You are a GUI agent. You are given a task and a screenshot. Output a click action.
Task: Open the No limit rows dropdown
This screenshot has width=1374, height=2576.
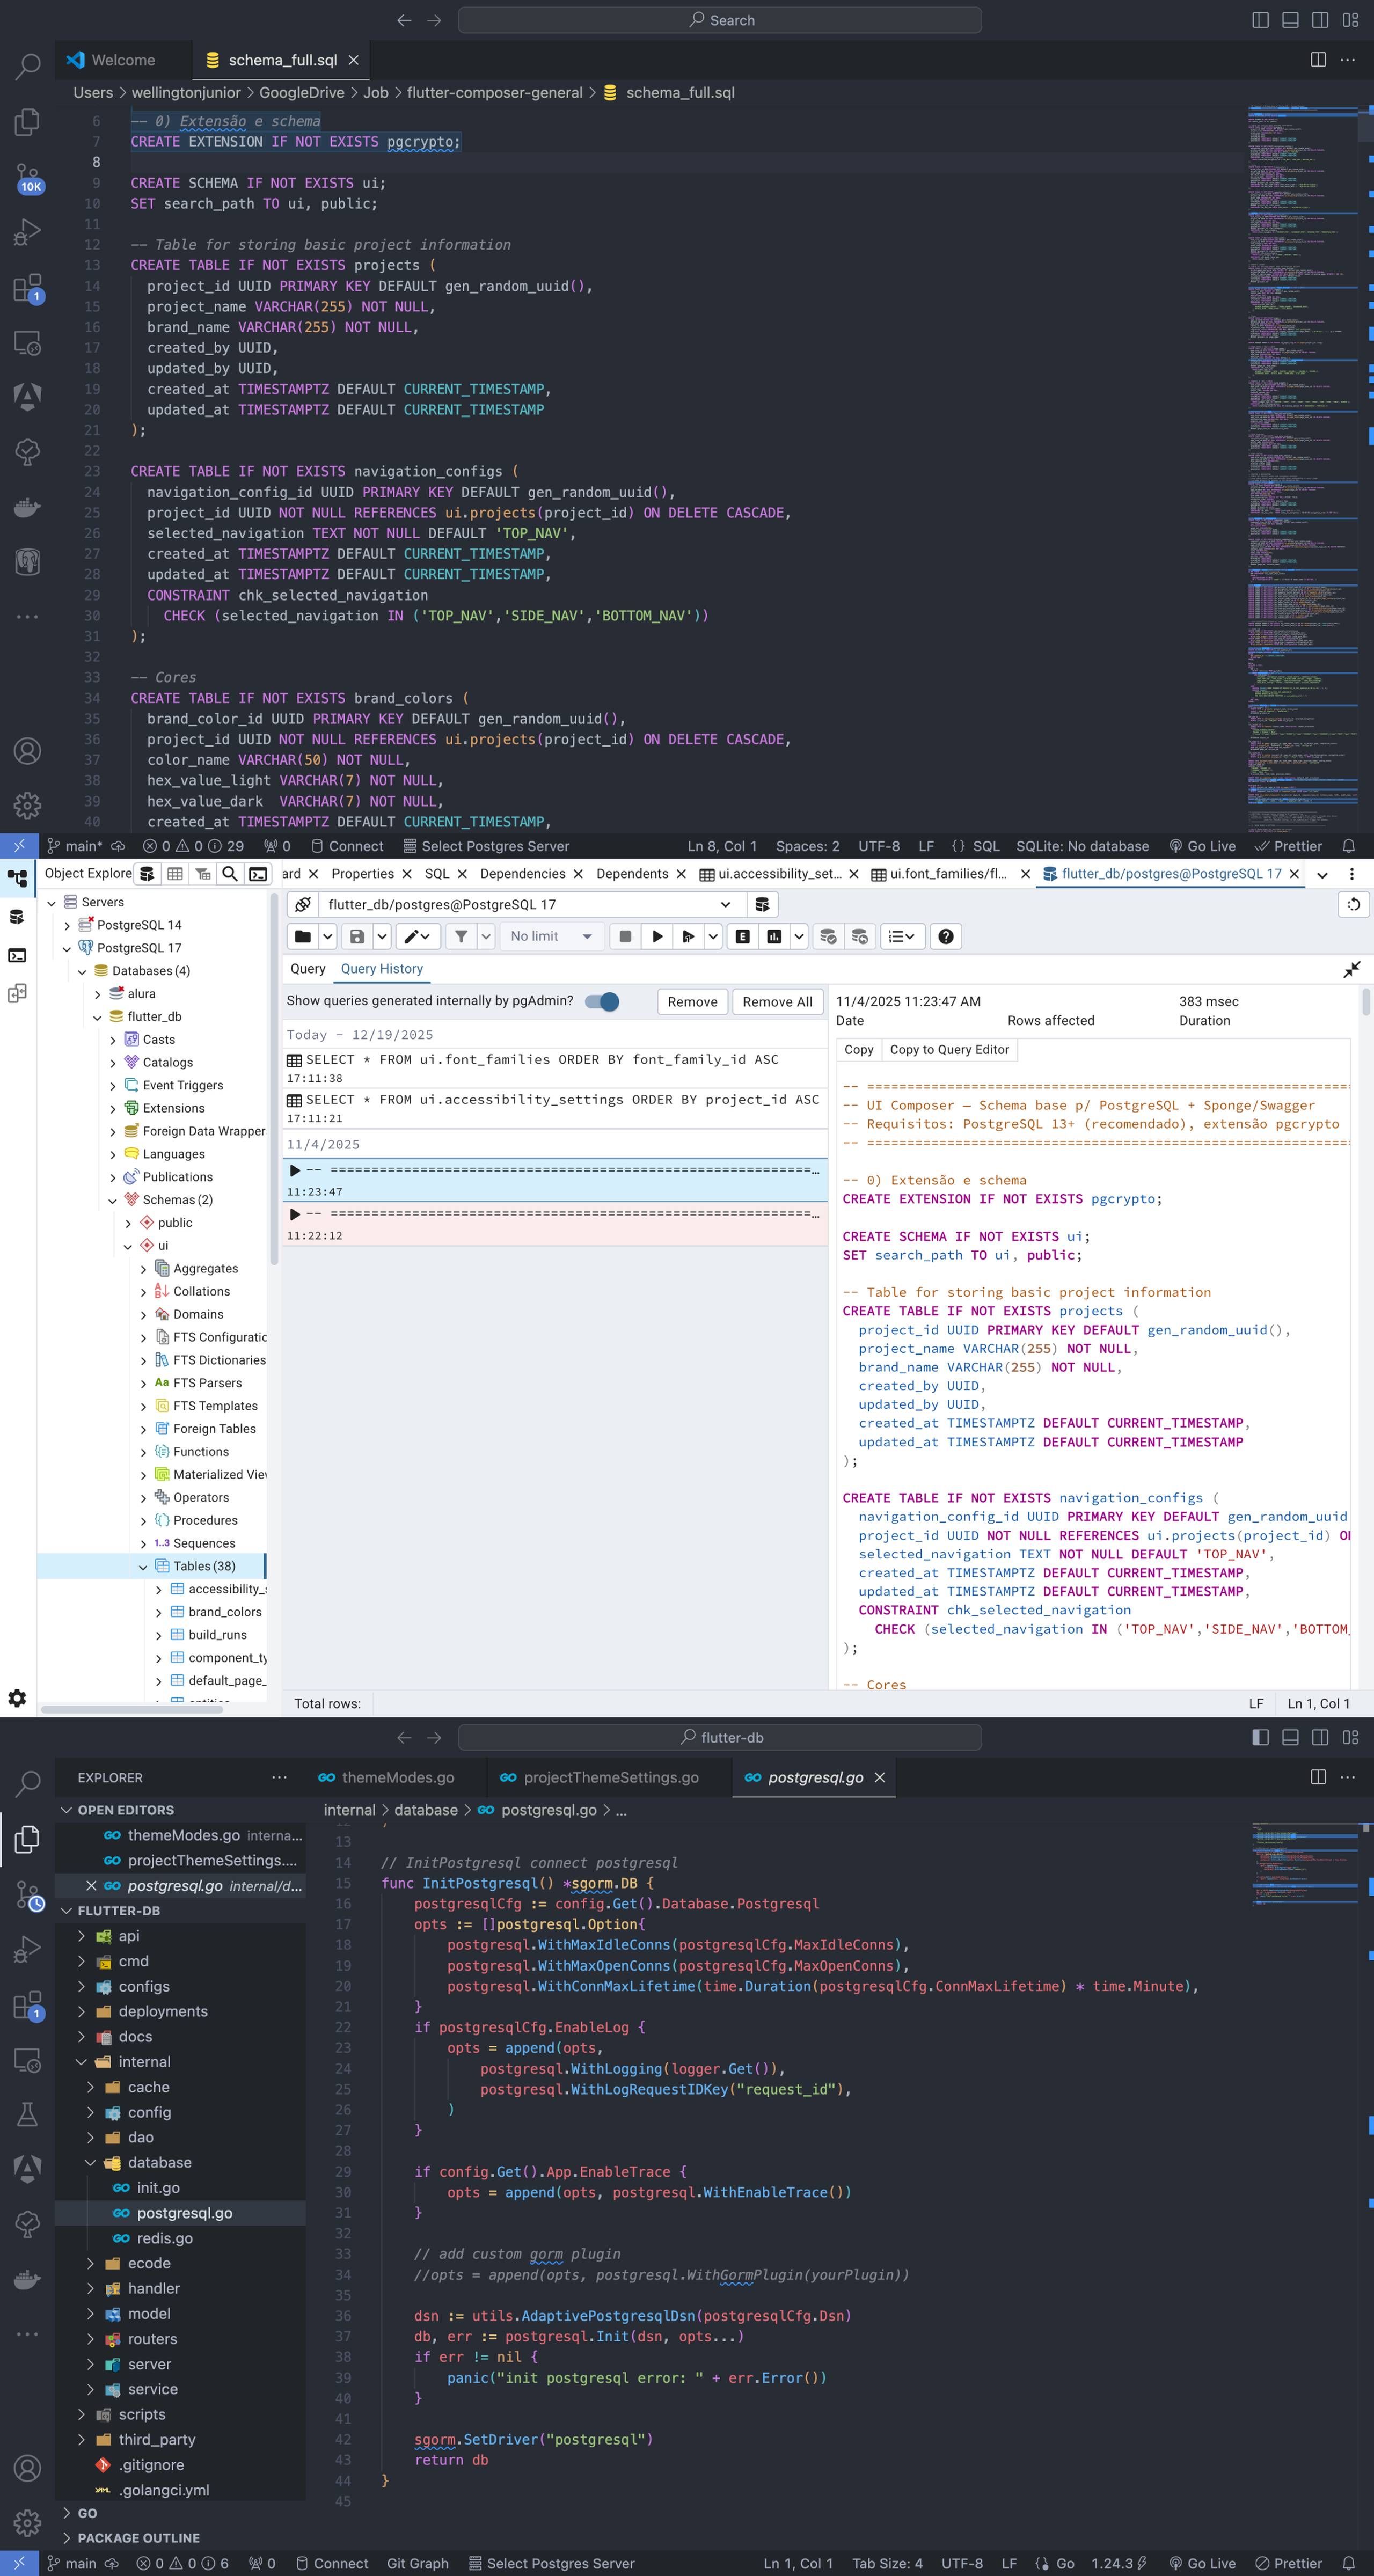click(x=551, y=936)
